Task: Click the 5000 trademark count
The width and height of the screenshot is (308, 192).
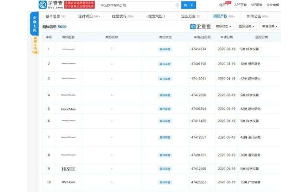Action: 62,27
